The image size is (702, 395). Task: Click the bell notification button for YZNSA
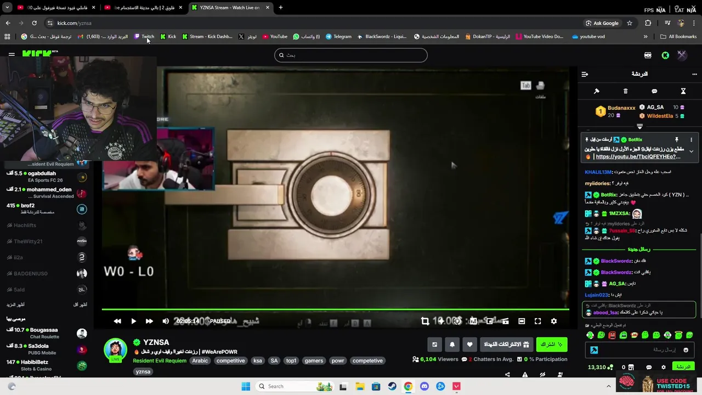point(452,345)
